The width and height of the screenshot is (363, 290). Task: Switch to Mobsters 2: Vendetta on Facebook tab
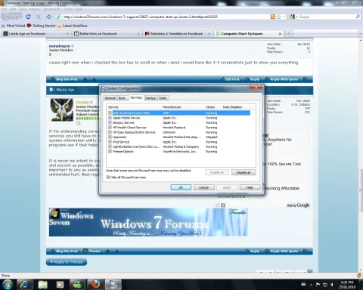178,33
